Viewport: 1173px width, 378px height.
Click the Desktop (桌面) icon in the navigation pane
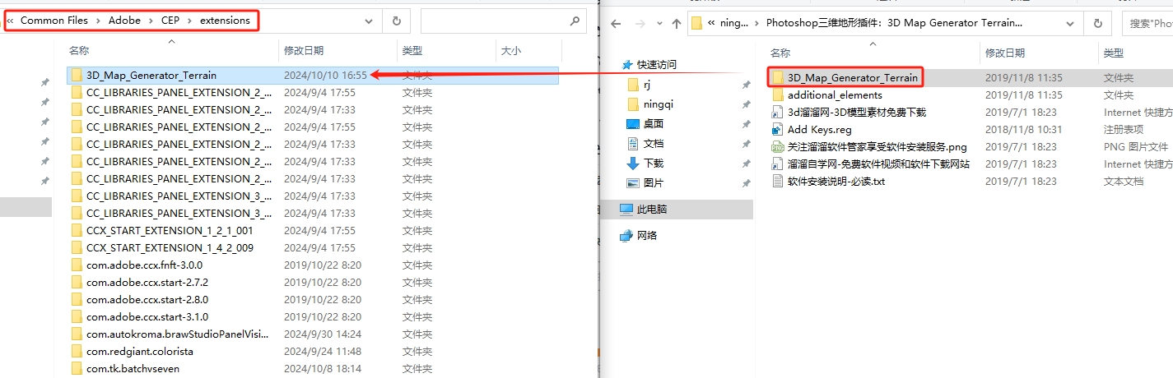click(633, 123)
